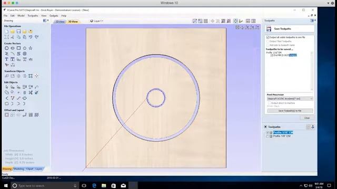Screen dimensions: 337x189
Task: Open the Layer 1 dropdown
Action: tap(96, 21)
